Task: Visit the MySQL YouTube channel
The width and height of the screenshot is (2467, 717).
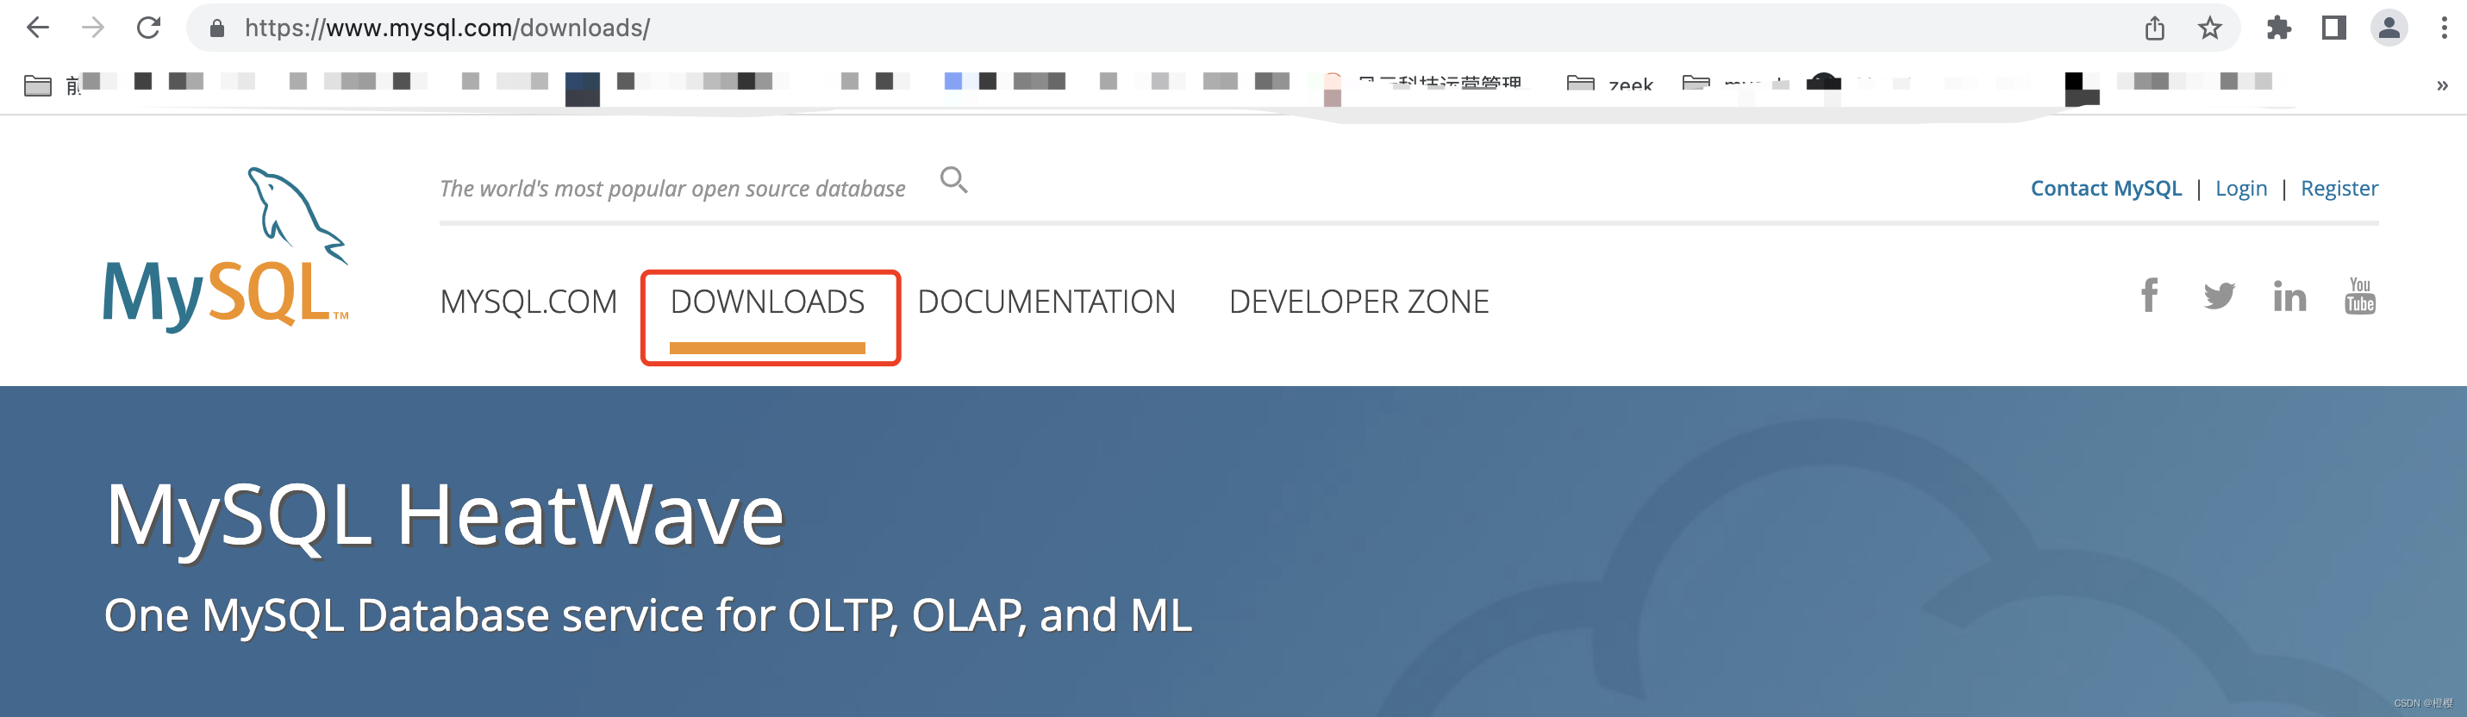Action: tap(2360, 296)
